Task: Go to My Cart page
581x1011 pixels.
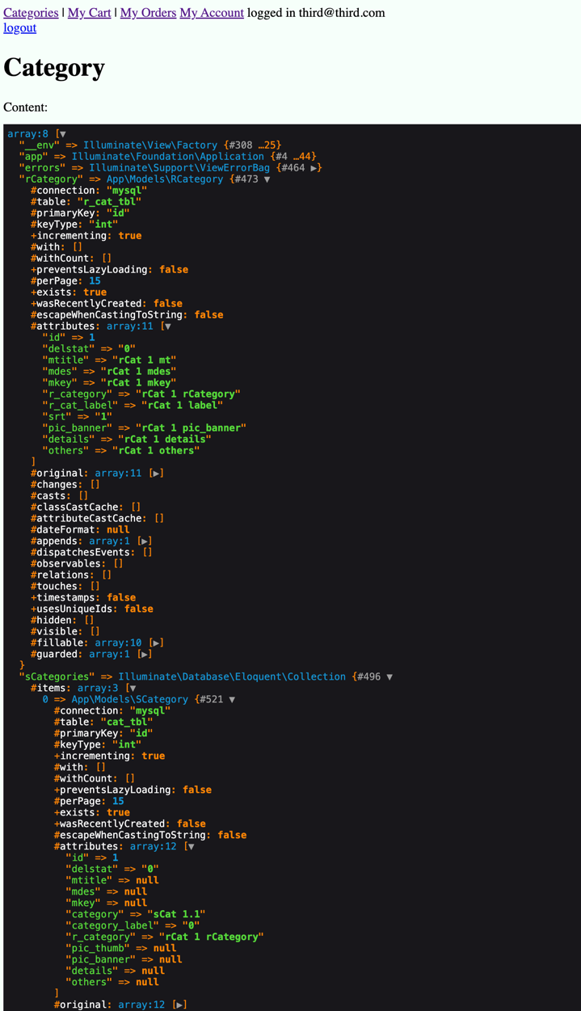Action: [x=89, y=13]
